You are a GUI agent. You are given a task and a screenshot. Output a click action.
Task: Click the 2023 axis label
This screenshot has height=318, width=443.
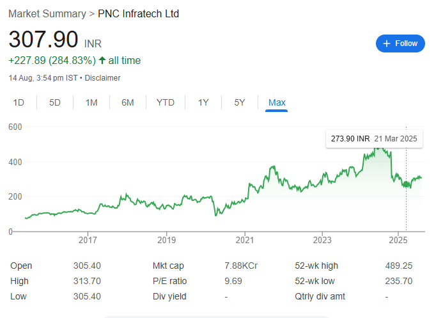coord(322,240)
